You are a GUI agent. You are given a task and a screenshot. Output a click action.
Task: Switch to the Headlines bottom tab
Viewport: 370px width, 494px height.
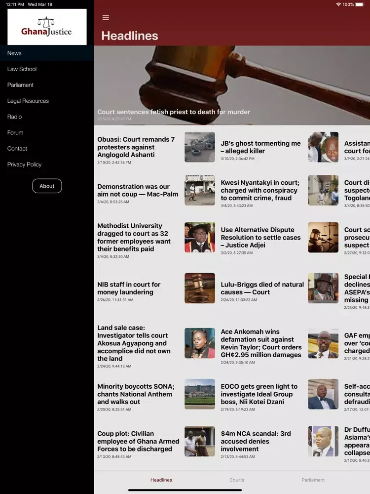tap(161, 480)
